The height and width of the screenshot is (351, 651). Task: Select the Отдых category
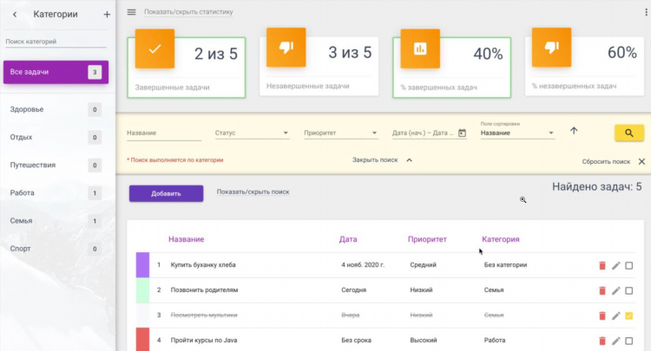tap(56, 137)
